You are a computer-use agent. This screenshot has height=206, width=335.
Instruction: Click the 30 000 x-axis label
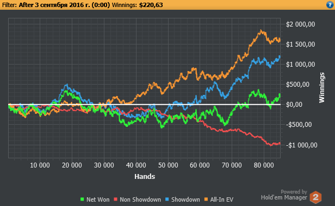pyautogui.click(x=104, y=165)
